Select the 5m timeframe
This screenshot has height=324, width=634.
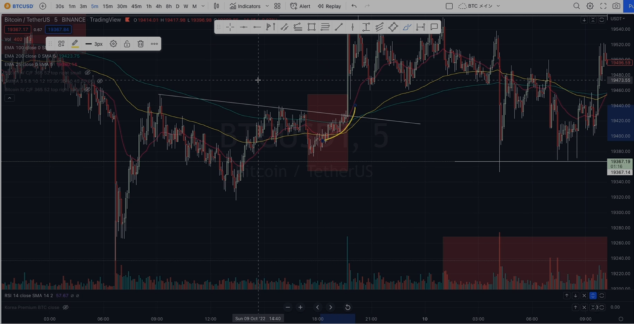95,6
